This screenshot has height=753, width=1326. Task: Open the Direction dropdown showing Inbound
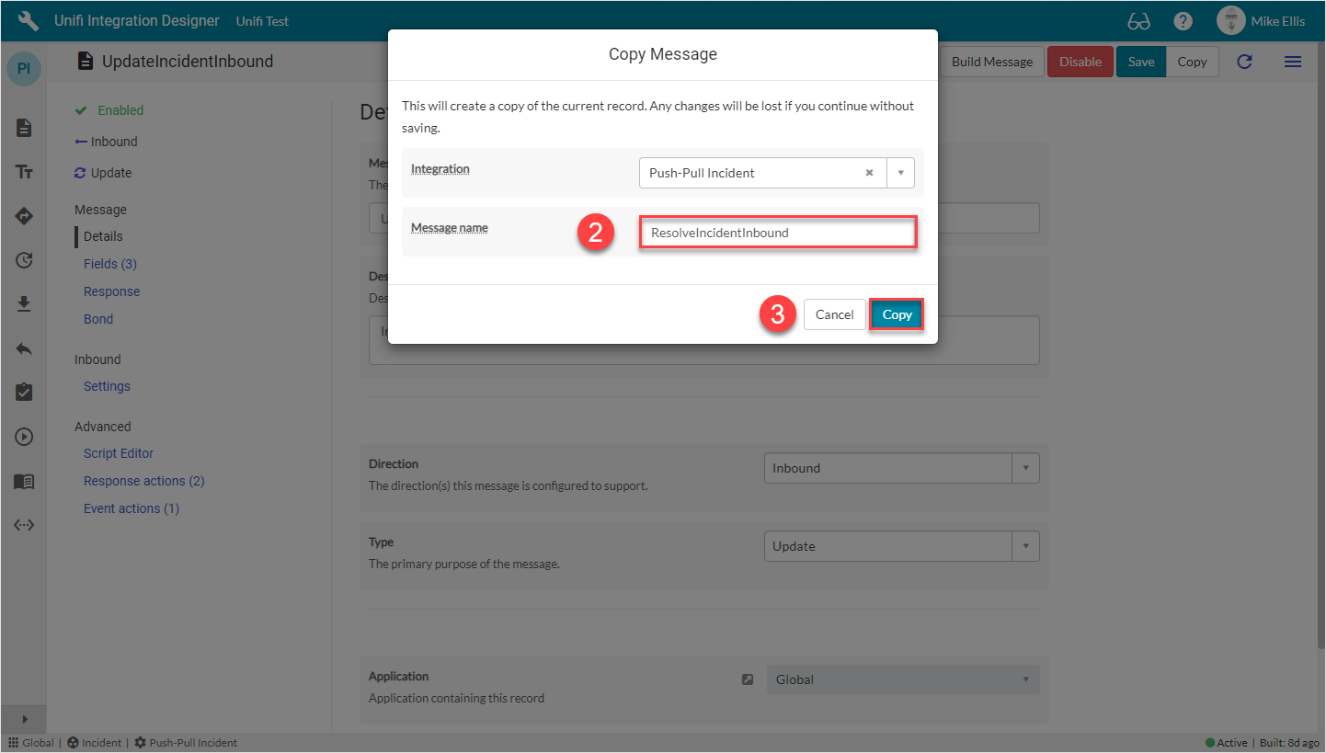coord(1025,468)
